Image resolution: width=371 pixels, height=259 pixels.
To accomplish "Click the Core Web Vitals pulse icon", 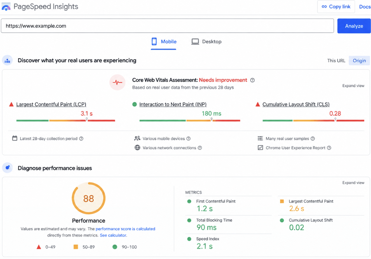I will point(117,82).
